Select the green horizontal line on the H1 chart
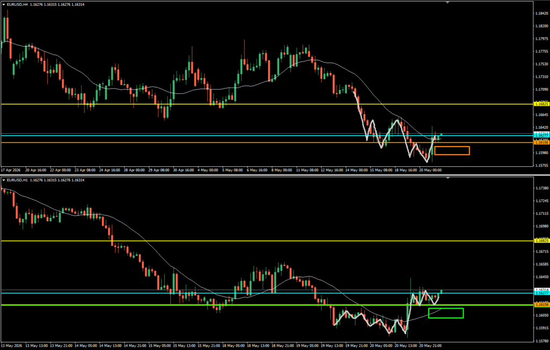The width and height of the screenshot is (550, 350). (266, 305)
